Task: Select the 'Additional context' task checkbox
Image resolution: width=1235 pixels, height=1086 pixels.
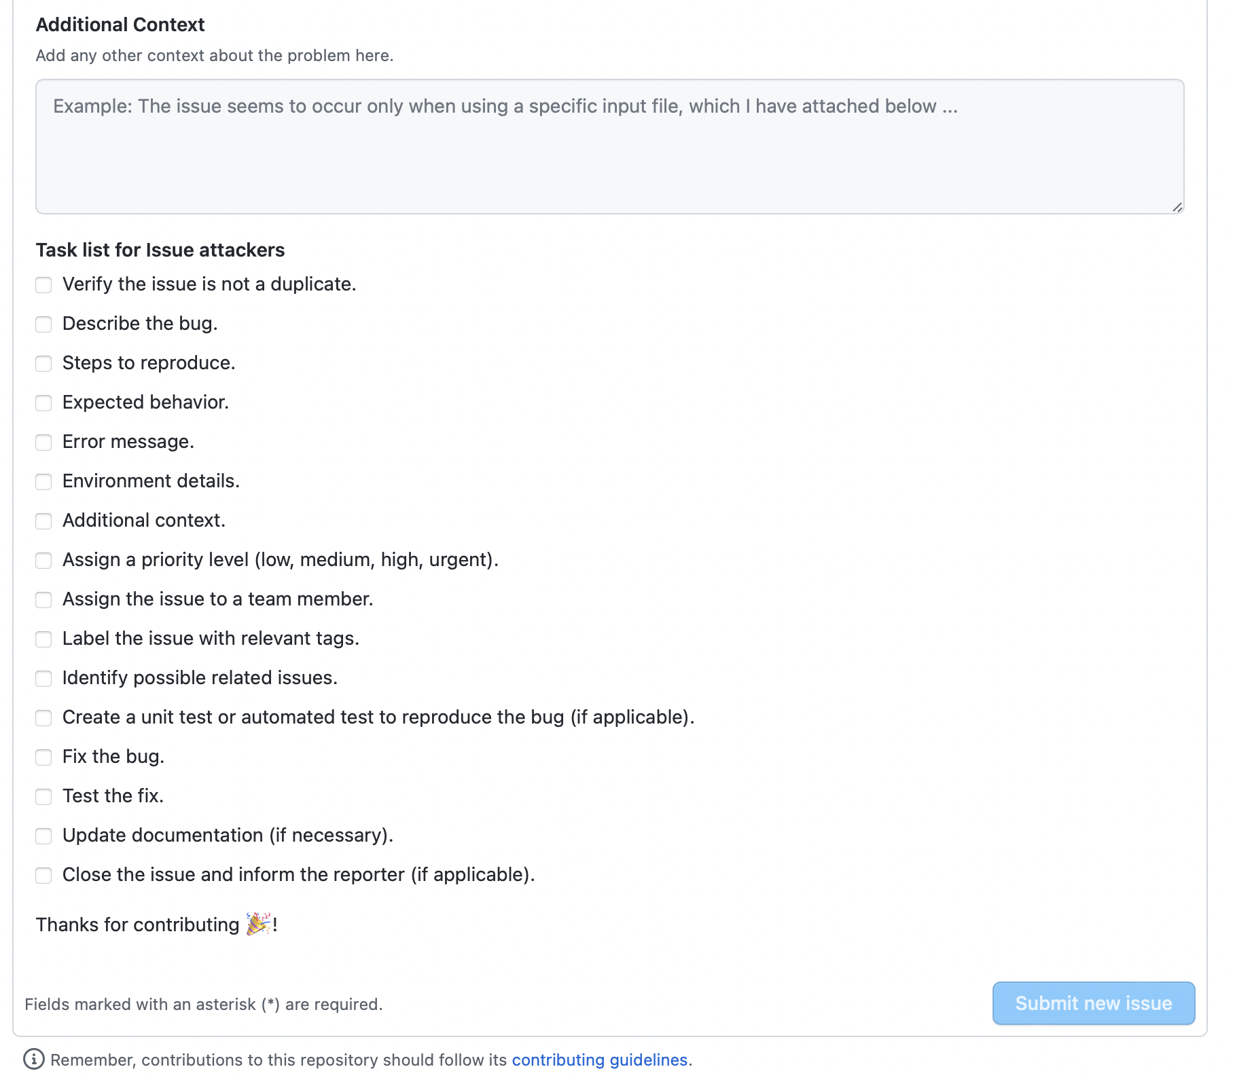Action: [x=43, y=521]
